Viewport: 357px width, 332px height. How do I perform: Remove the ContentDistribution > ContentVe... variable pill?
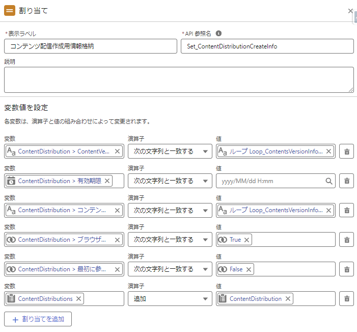117,151
